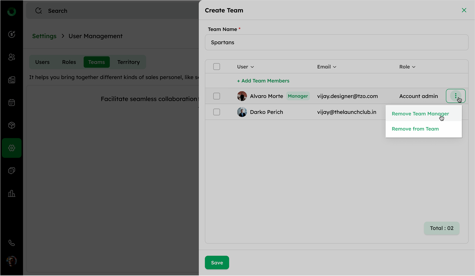This screenshot has width=475, height=276.
Task: Click into the Team Name field
Action: (336, 42)
